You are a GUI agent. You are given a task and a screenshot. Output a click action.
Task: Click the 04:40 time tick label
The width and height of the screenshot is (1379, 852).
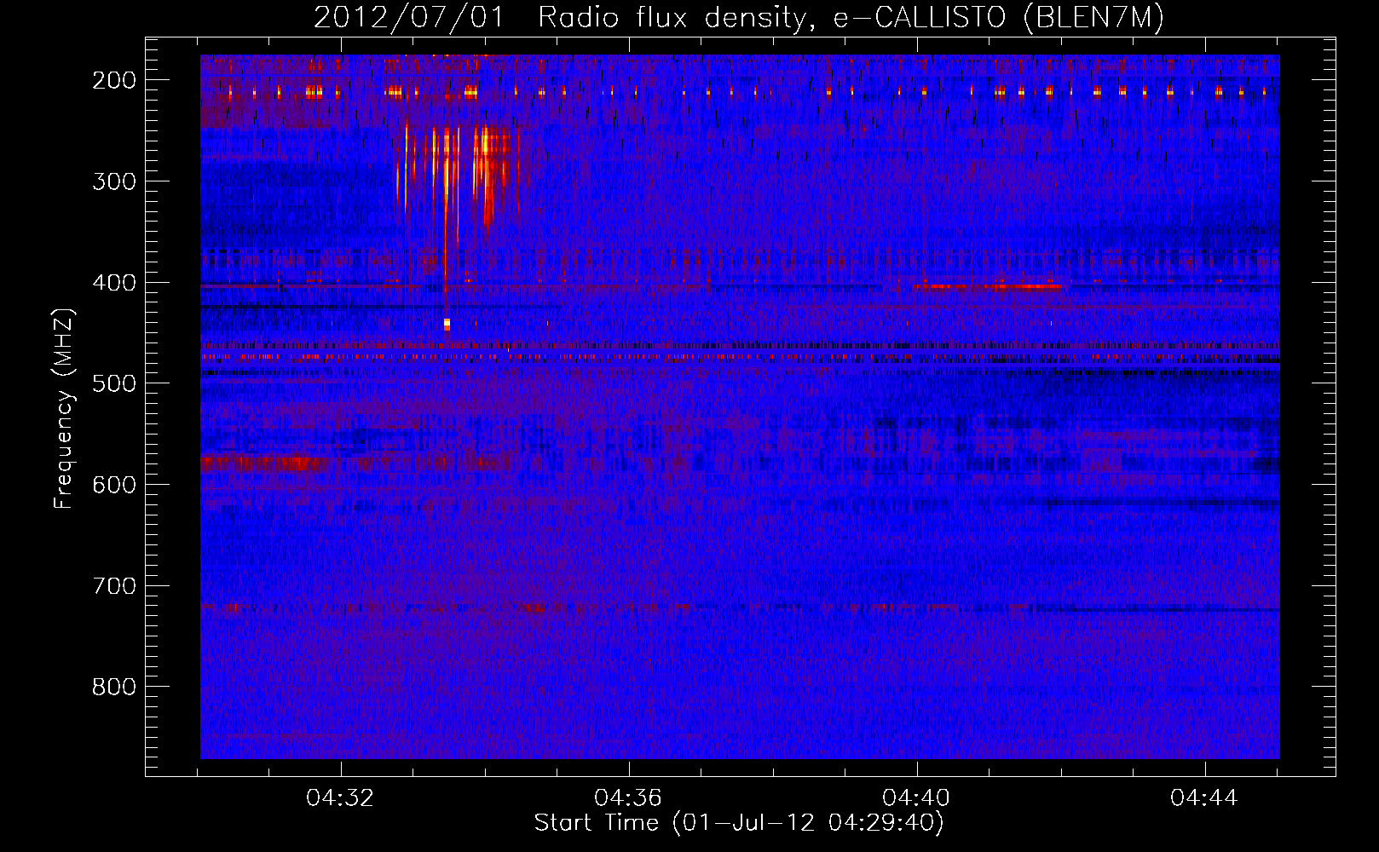click(916, 798)
